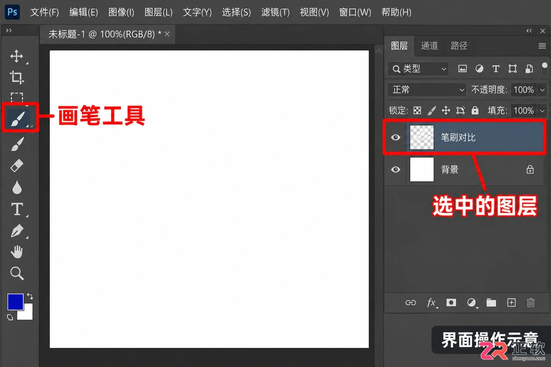Switch to the 通道 tab
The width and height of the screenshot is (551, 367).
pyautogui.click(x=429, y=46)
